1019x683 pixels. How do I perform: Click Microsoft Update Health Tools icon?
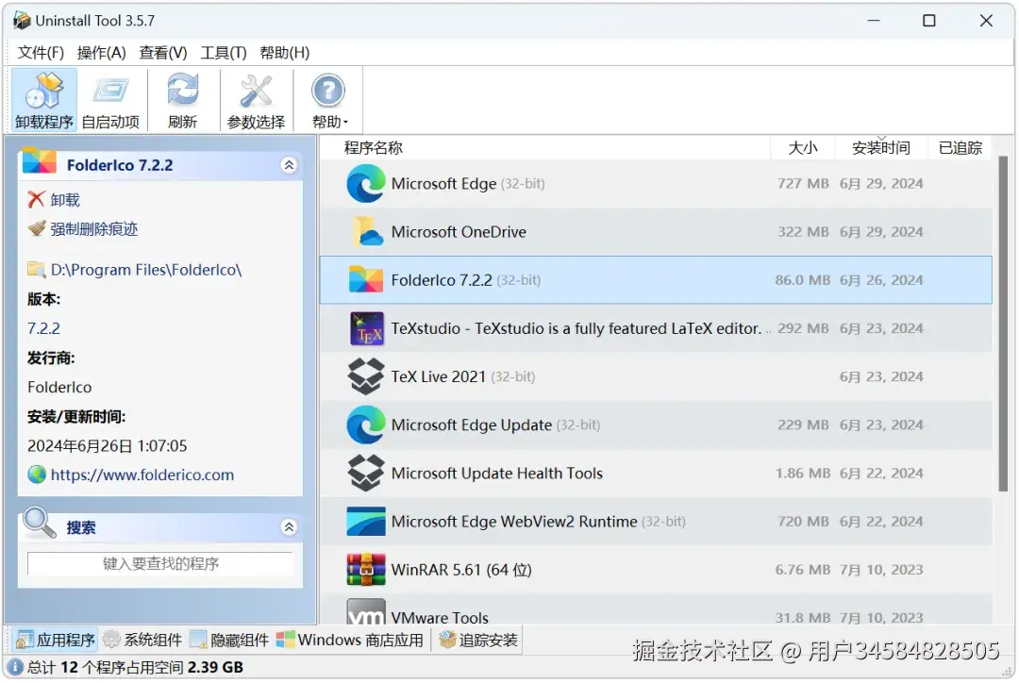point(366,473)
